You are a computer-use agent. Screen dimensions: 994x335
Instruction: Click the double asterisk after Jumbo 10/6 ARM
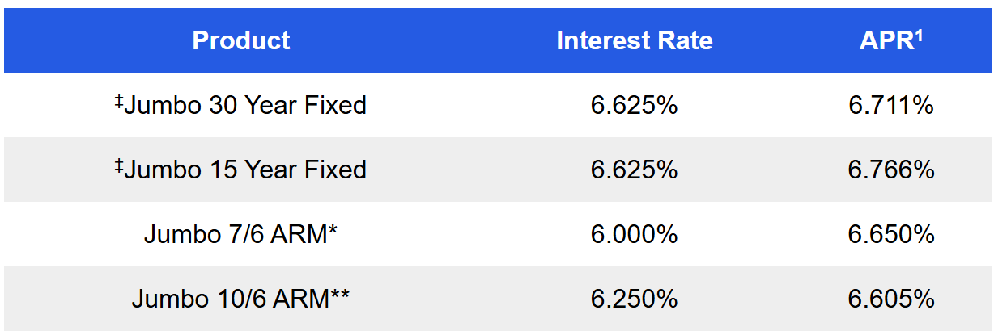[340, 294]
